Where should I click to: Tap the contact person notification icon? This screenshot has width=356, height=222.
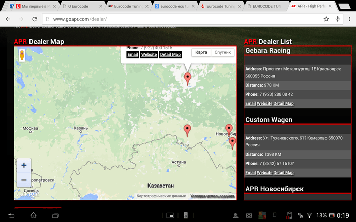pyautogui.click(x=235, y=215)
